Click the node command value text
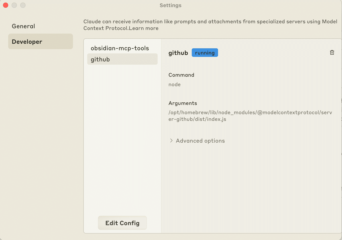 174,84
